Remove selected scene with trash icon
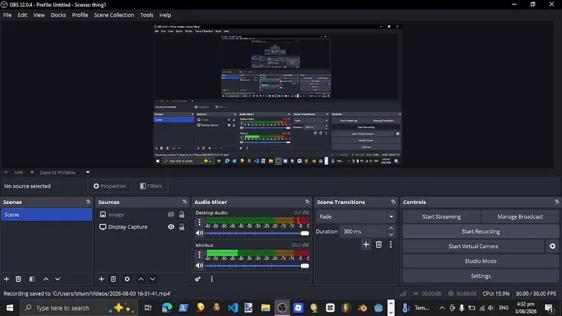The width and height of the screenshot is (562, 316). click(18, 279)
